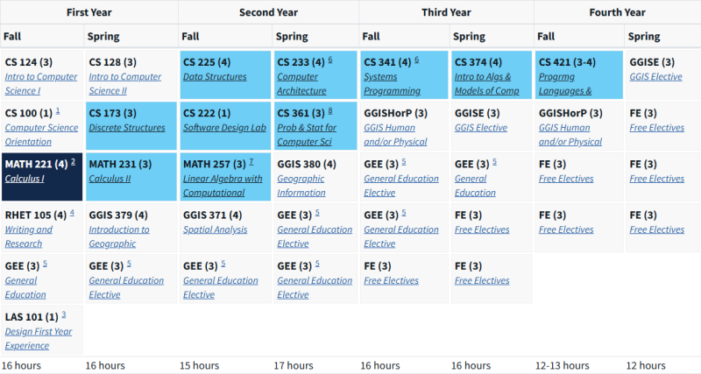Click the Fourth Year column header
This screenshot has width=701, height=374.
click(618, 12)
